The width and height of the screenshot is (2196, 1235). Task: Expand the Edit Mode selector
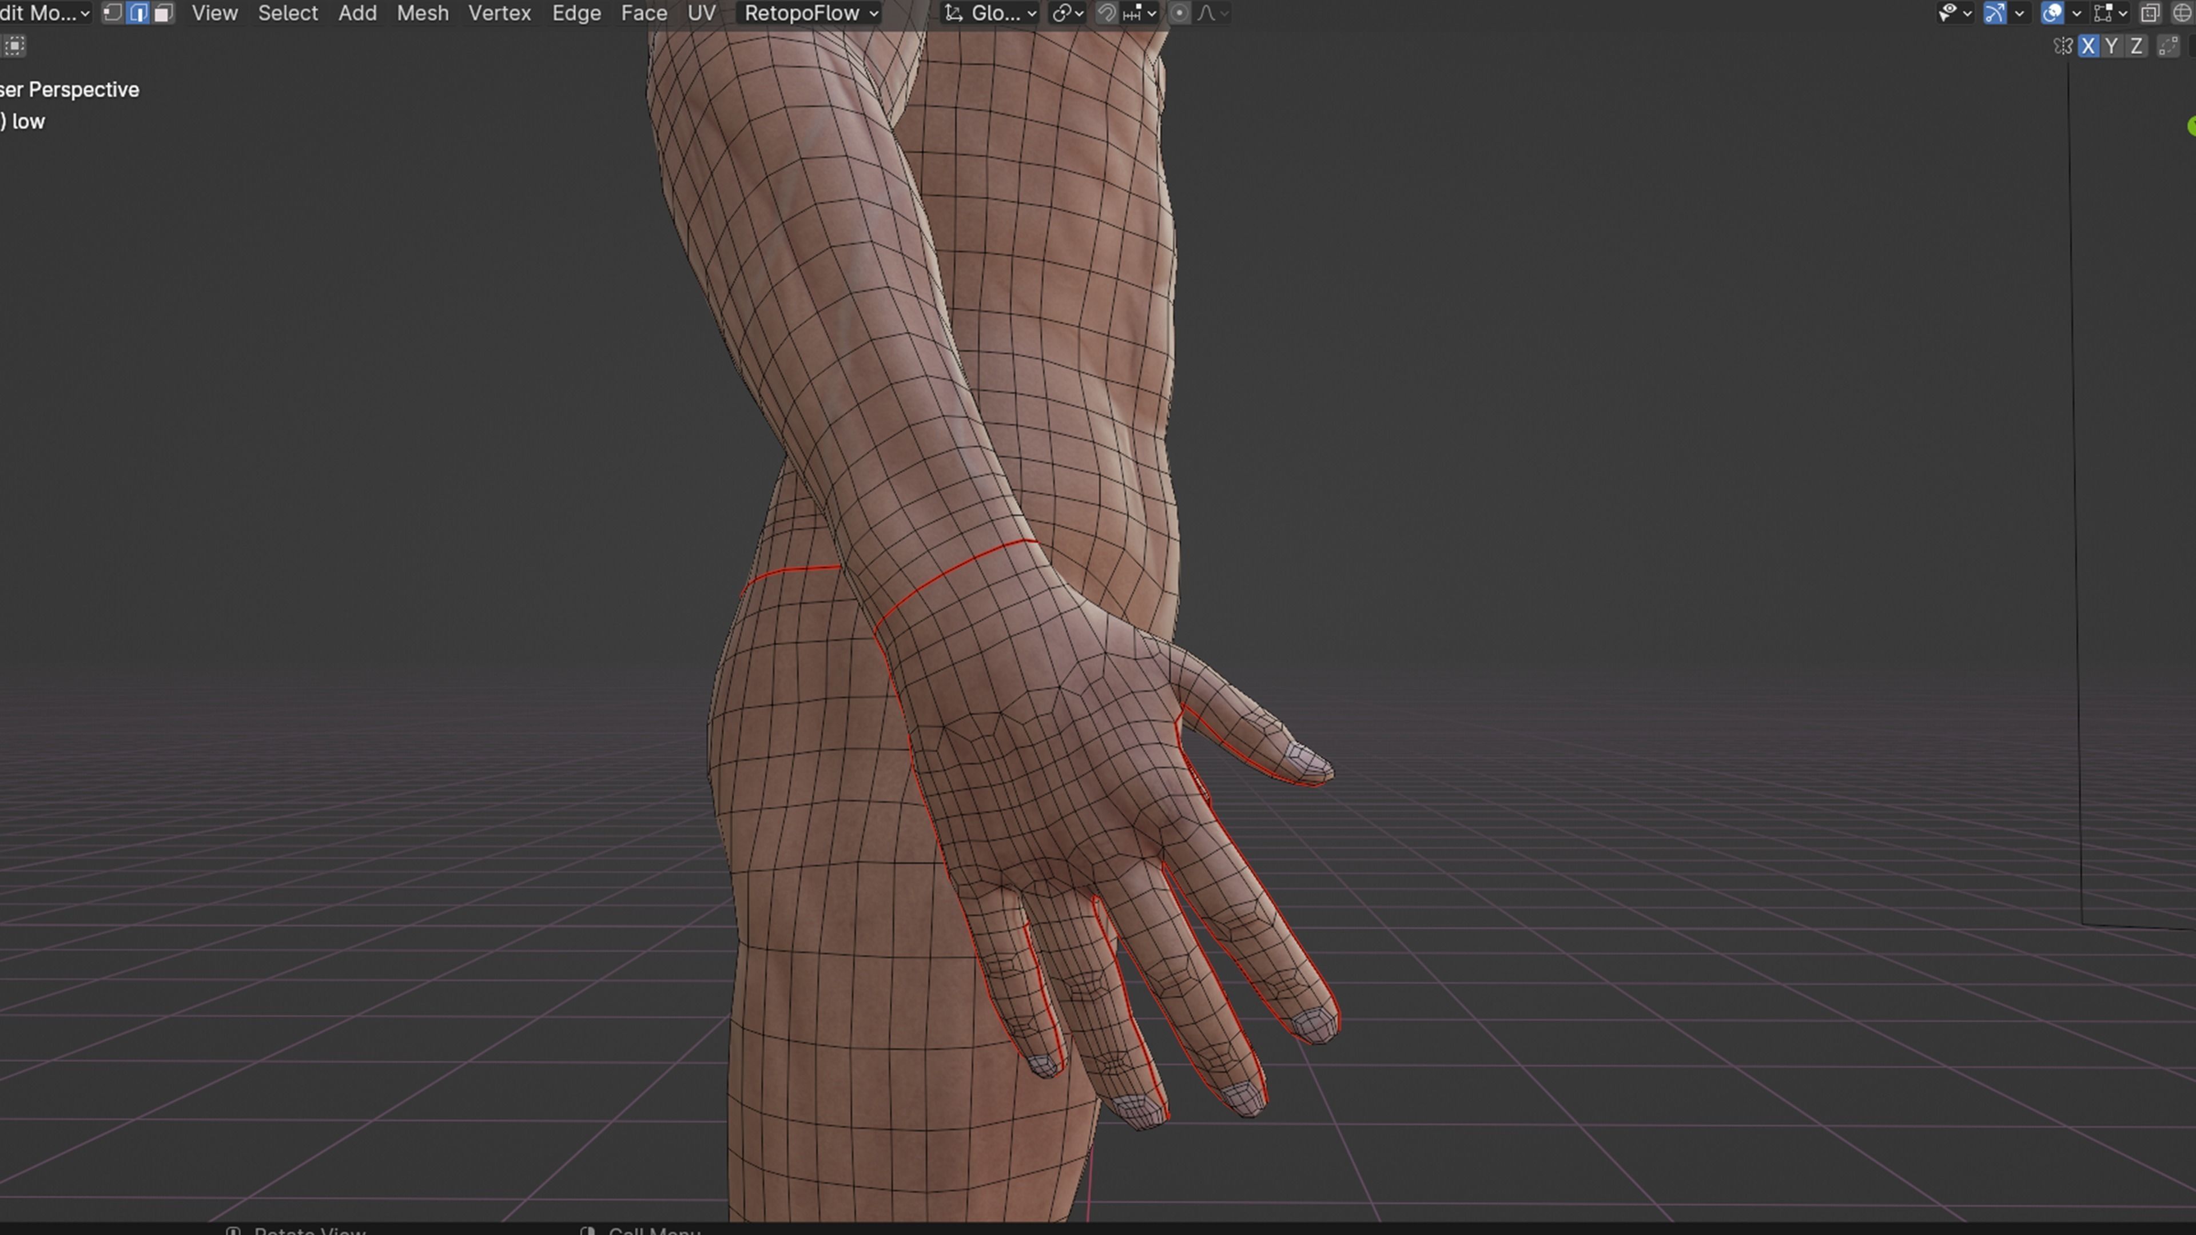[47, 13]
